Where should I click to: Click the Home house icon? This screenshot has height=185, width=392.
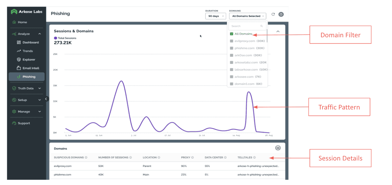click(x=14, y=22)
